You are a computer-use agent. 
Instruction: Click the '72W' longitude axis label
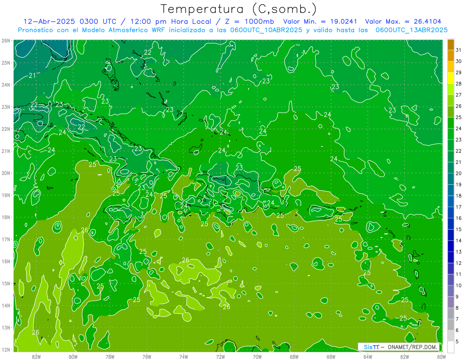(x=220, y=357)
